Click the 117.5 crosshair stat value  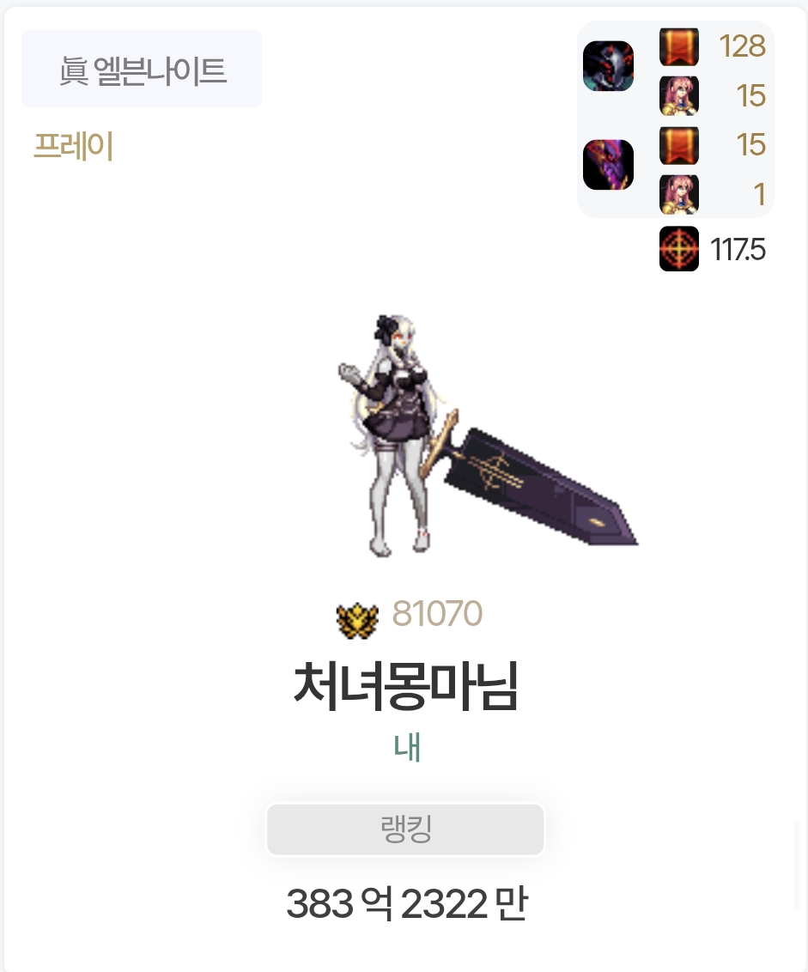(x=738, y=250)
